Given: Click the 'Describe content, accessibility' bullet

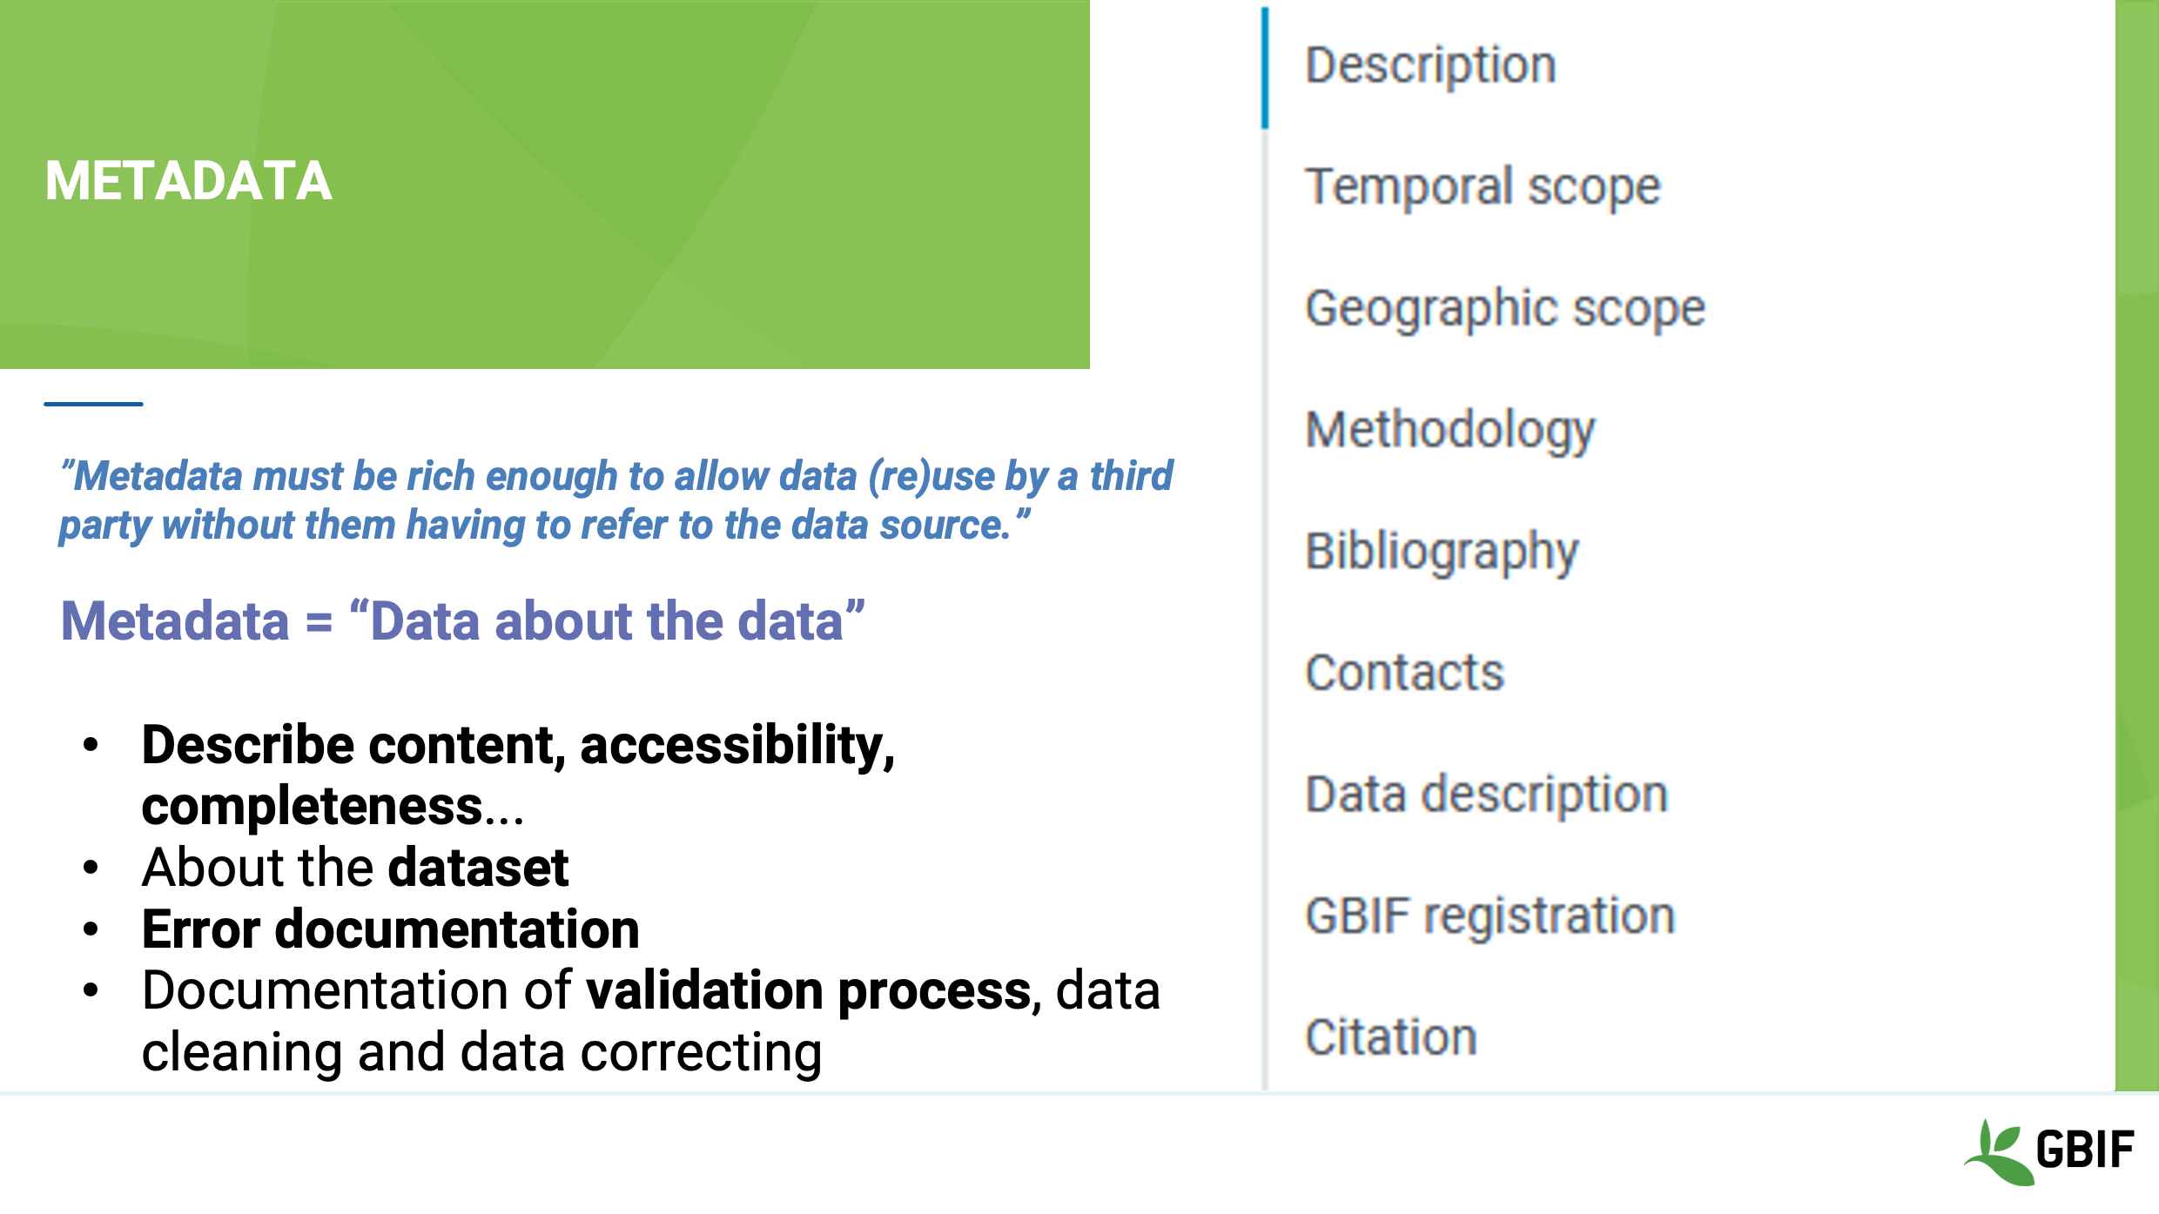Looking at the screenshot, I should [518, 775].
